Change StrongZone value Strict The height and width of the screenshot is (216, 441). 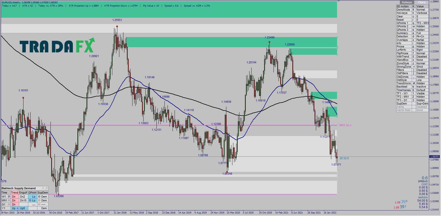pyautogui.click(x=422, y=67)
